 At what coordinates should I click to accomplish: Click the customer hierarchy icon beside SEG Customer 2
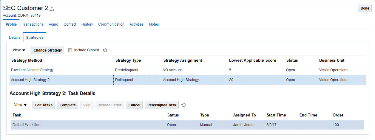pos(52,9)
